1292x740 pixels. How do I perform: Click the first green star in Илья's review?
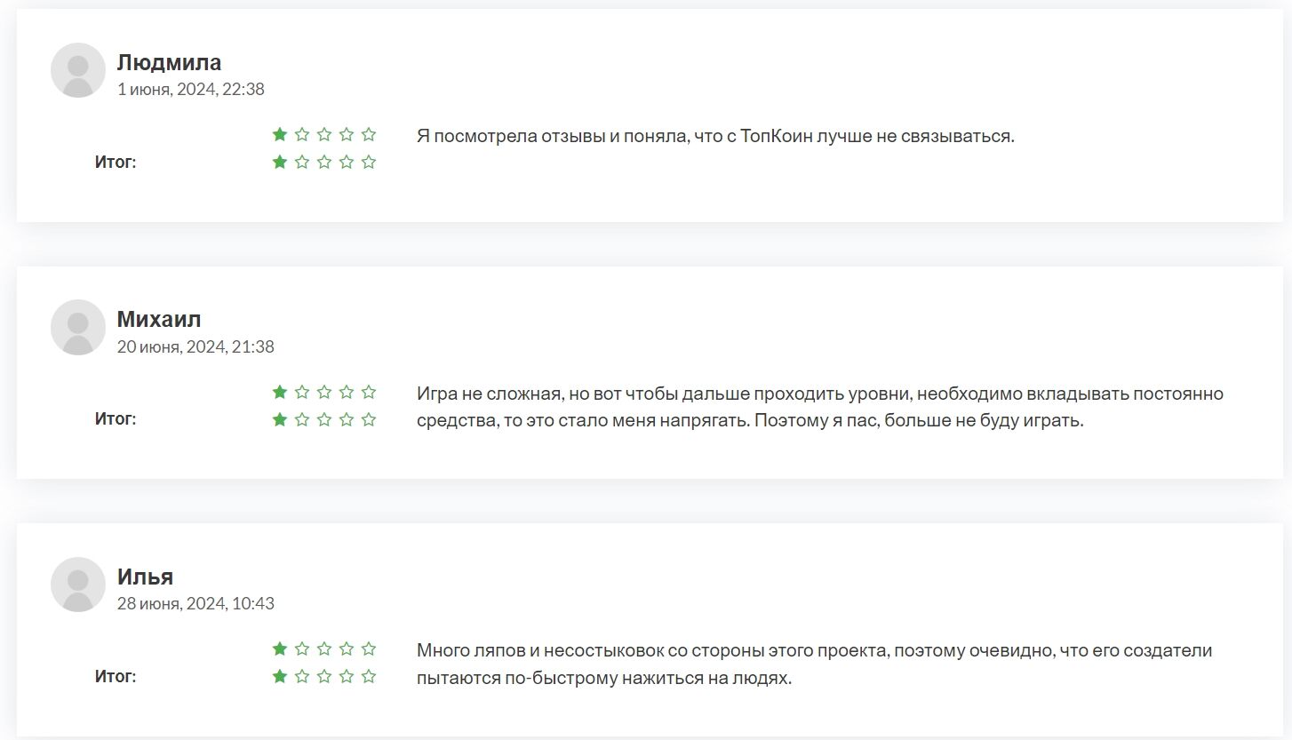point(279,648)
